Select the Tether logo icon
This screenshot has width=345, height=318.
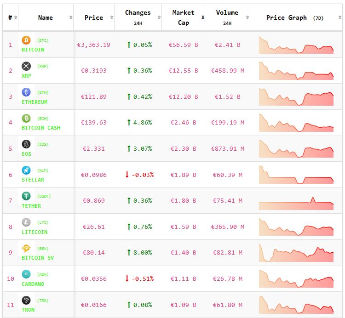[26, 196]
